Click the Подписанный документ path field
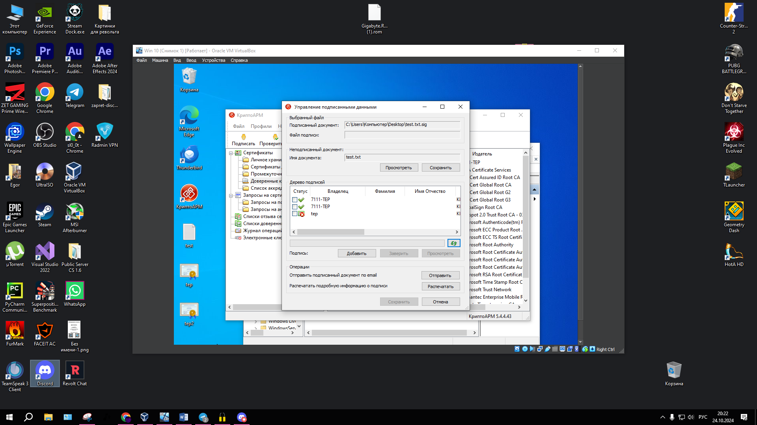The image size is (757, 425). pos(402,125)
